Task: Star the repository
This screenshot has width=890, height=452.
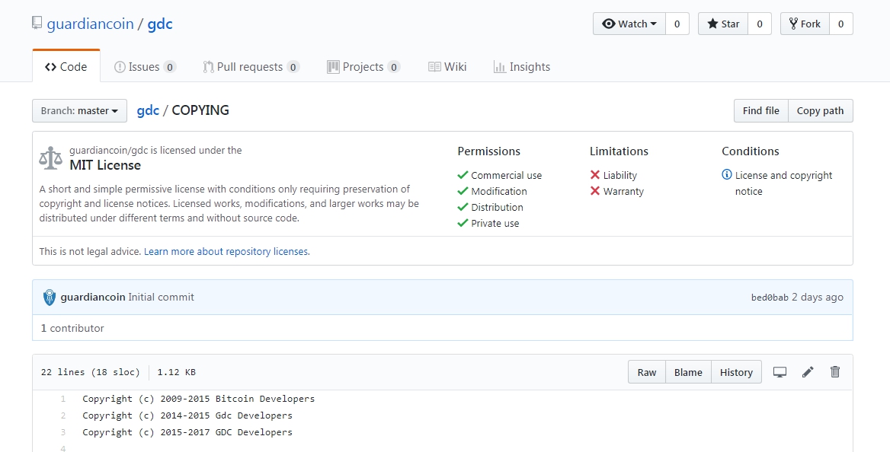Action: [723, 24]
